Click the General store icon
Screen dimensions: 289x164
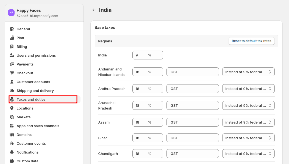tap(12, 29)
